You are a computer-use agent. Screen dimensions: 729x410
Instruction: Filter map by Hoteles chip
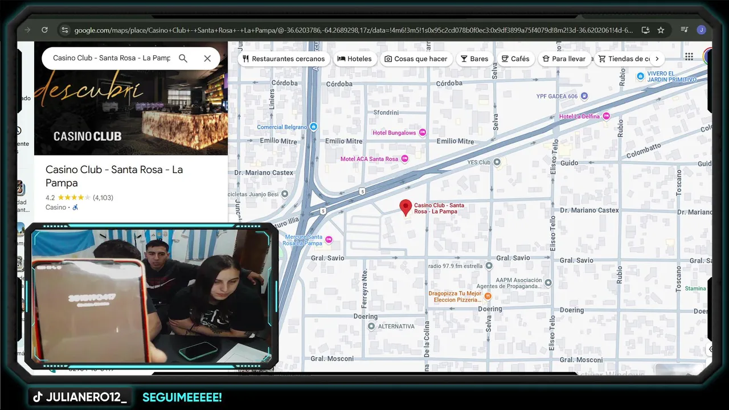[355, 59]
